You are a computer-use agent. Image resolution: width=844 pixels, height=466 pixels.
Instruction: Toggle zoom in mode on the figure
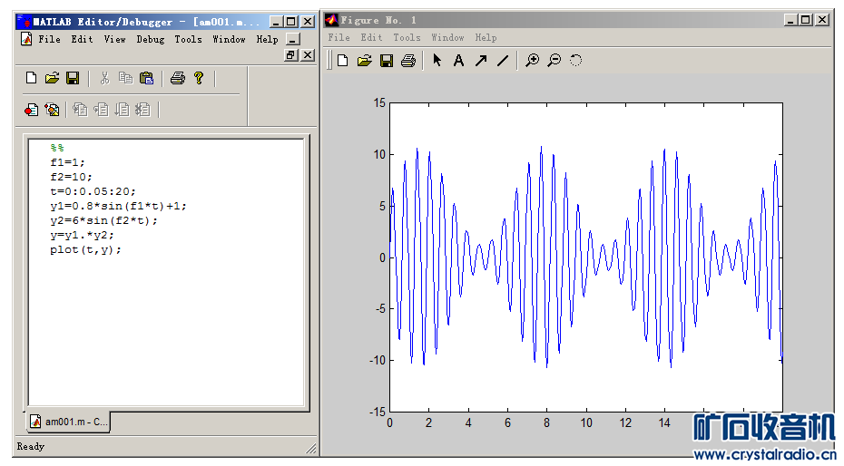[x=533, y=61]
